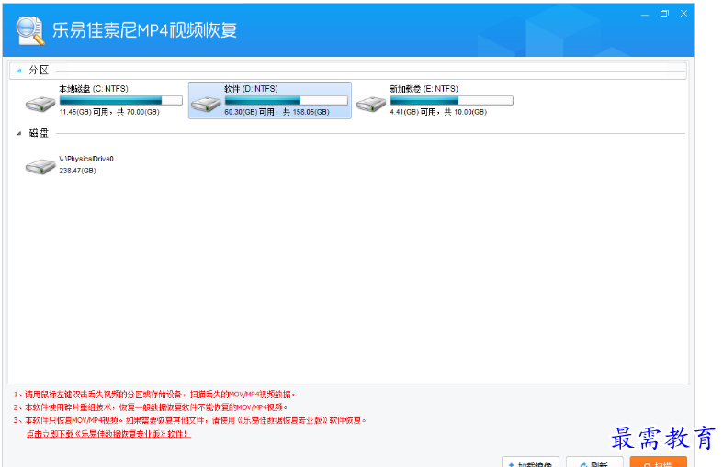Click the orange 扫描 scan button
723x467 pixels.
pos(658,462)
